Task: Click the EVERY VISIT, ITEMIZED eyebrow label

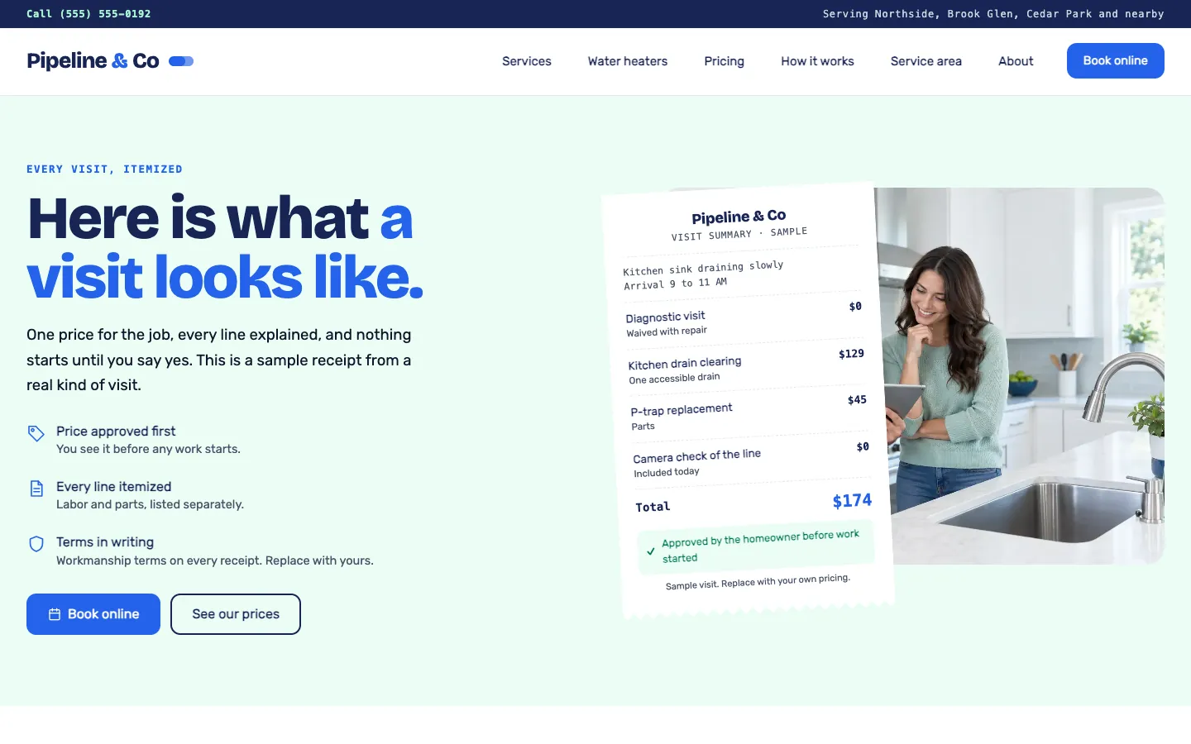Action: pyautogui.click(x=104, y=169)
